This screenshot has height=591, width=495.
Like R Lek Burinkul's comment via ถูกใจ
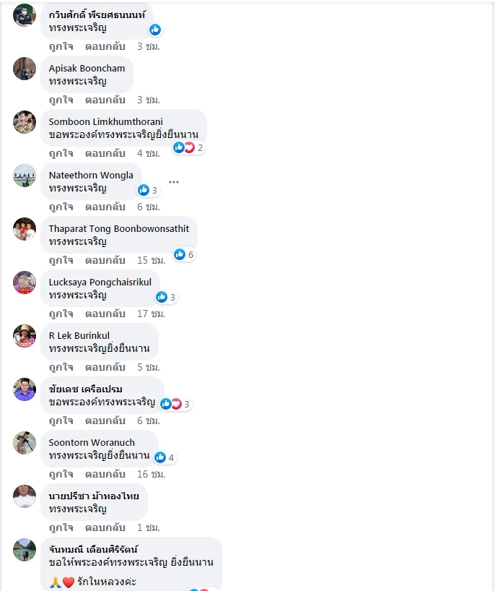click(61, 367)
